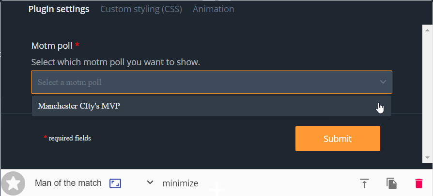The image size is (433, 196).
Task: Click the fullscreen expand icon
Action: coord(115,183)
